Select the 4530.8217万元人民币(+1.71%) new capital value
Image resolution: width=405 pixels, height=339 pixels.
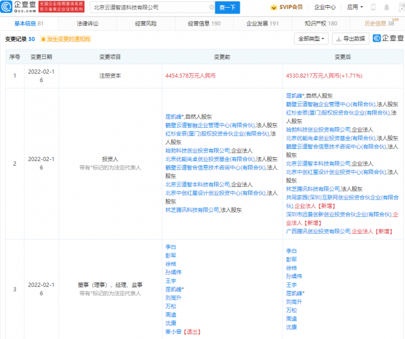click(324, 76)
